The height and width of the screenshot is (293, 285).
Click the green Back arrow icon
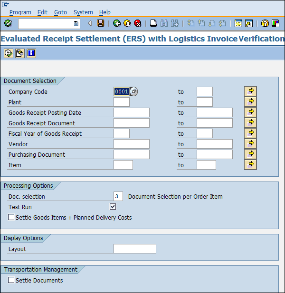pyautogui.click(x=117, y=23)
